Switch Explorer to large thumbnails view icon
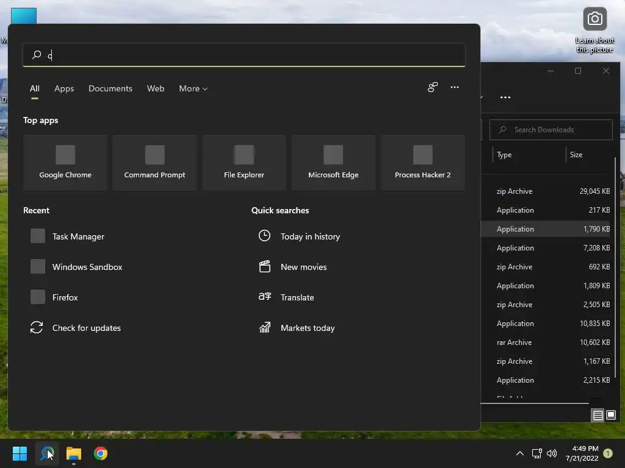 610,416
